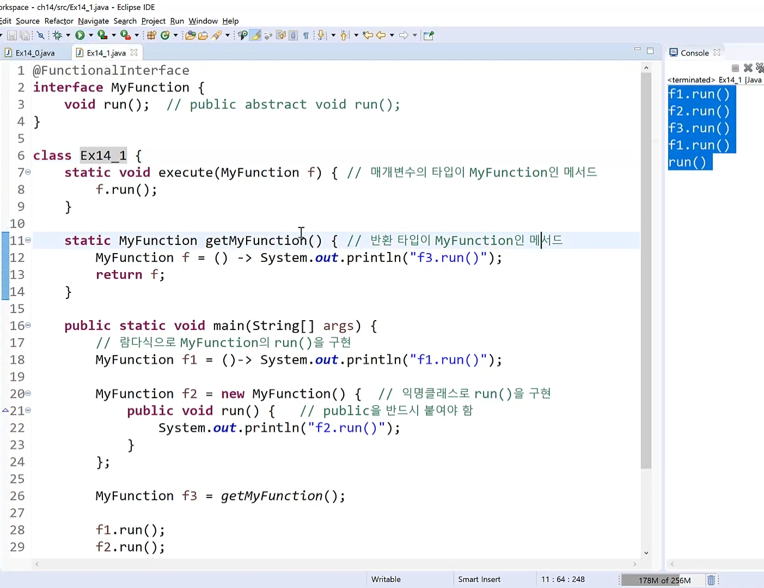
Task: Click the heap status bar 178M of 256M
Action: coord(664,580)
